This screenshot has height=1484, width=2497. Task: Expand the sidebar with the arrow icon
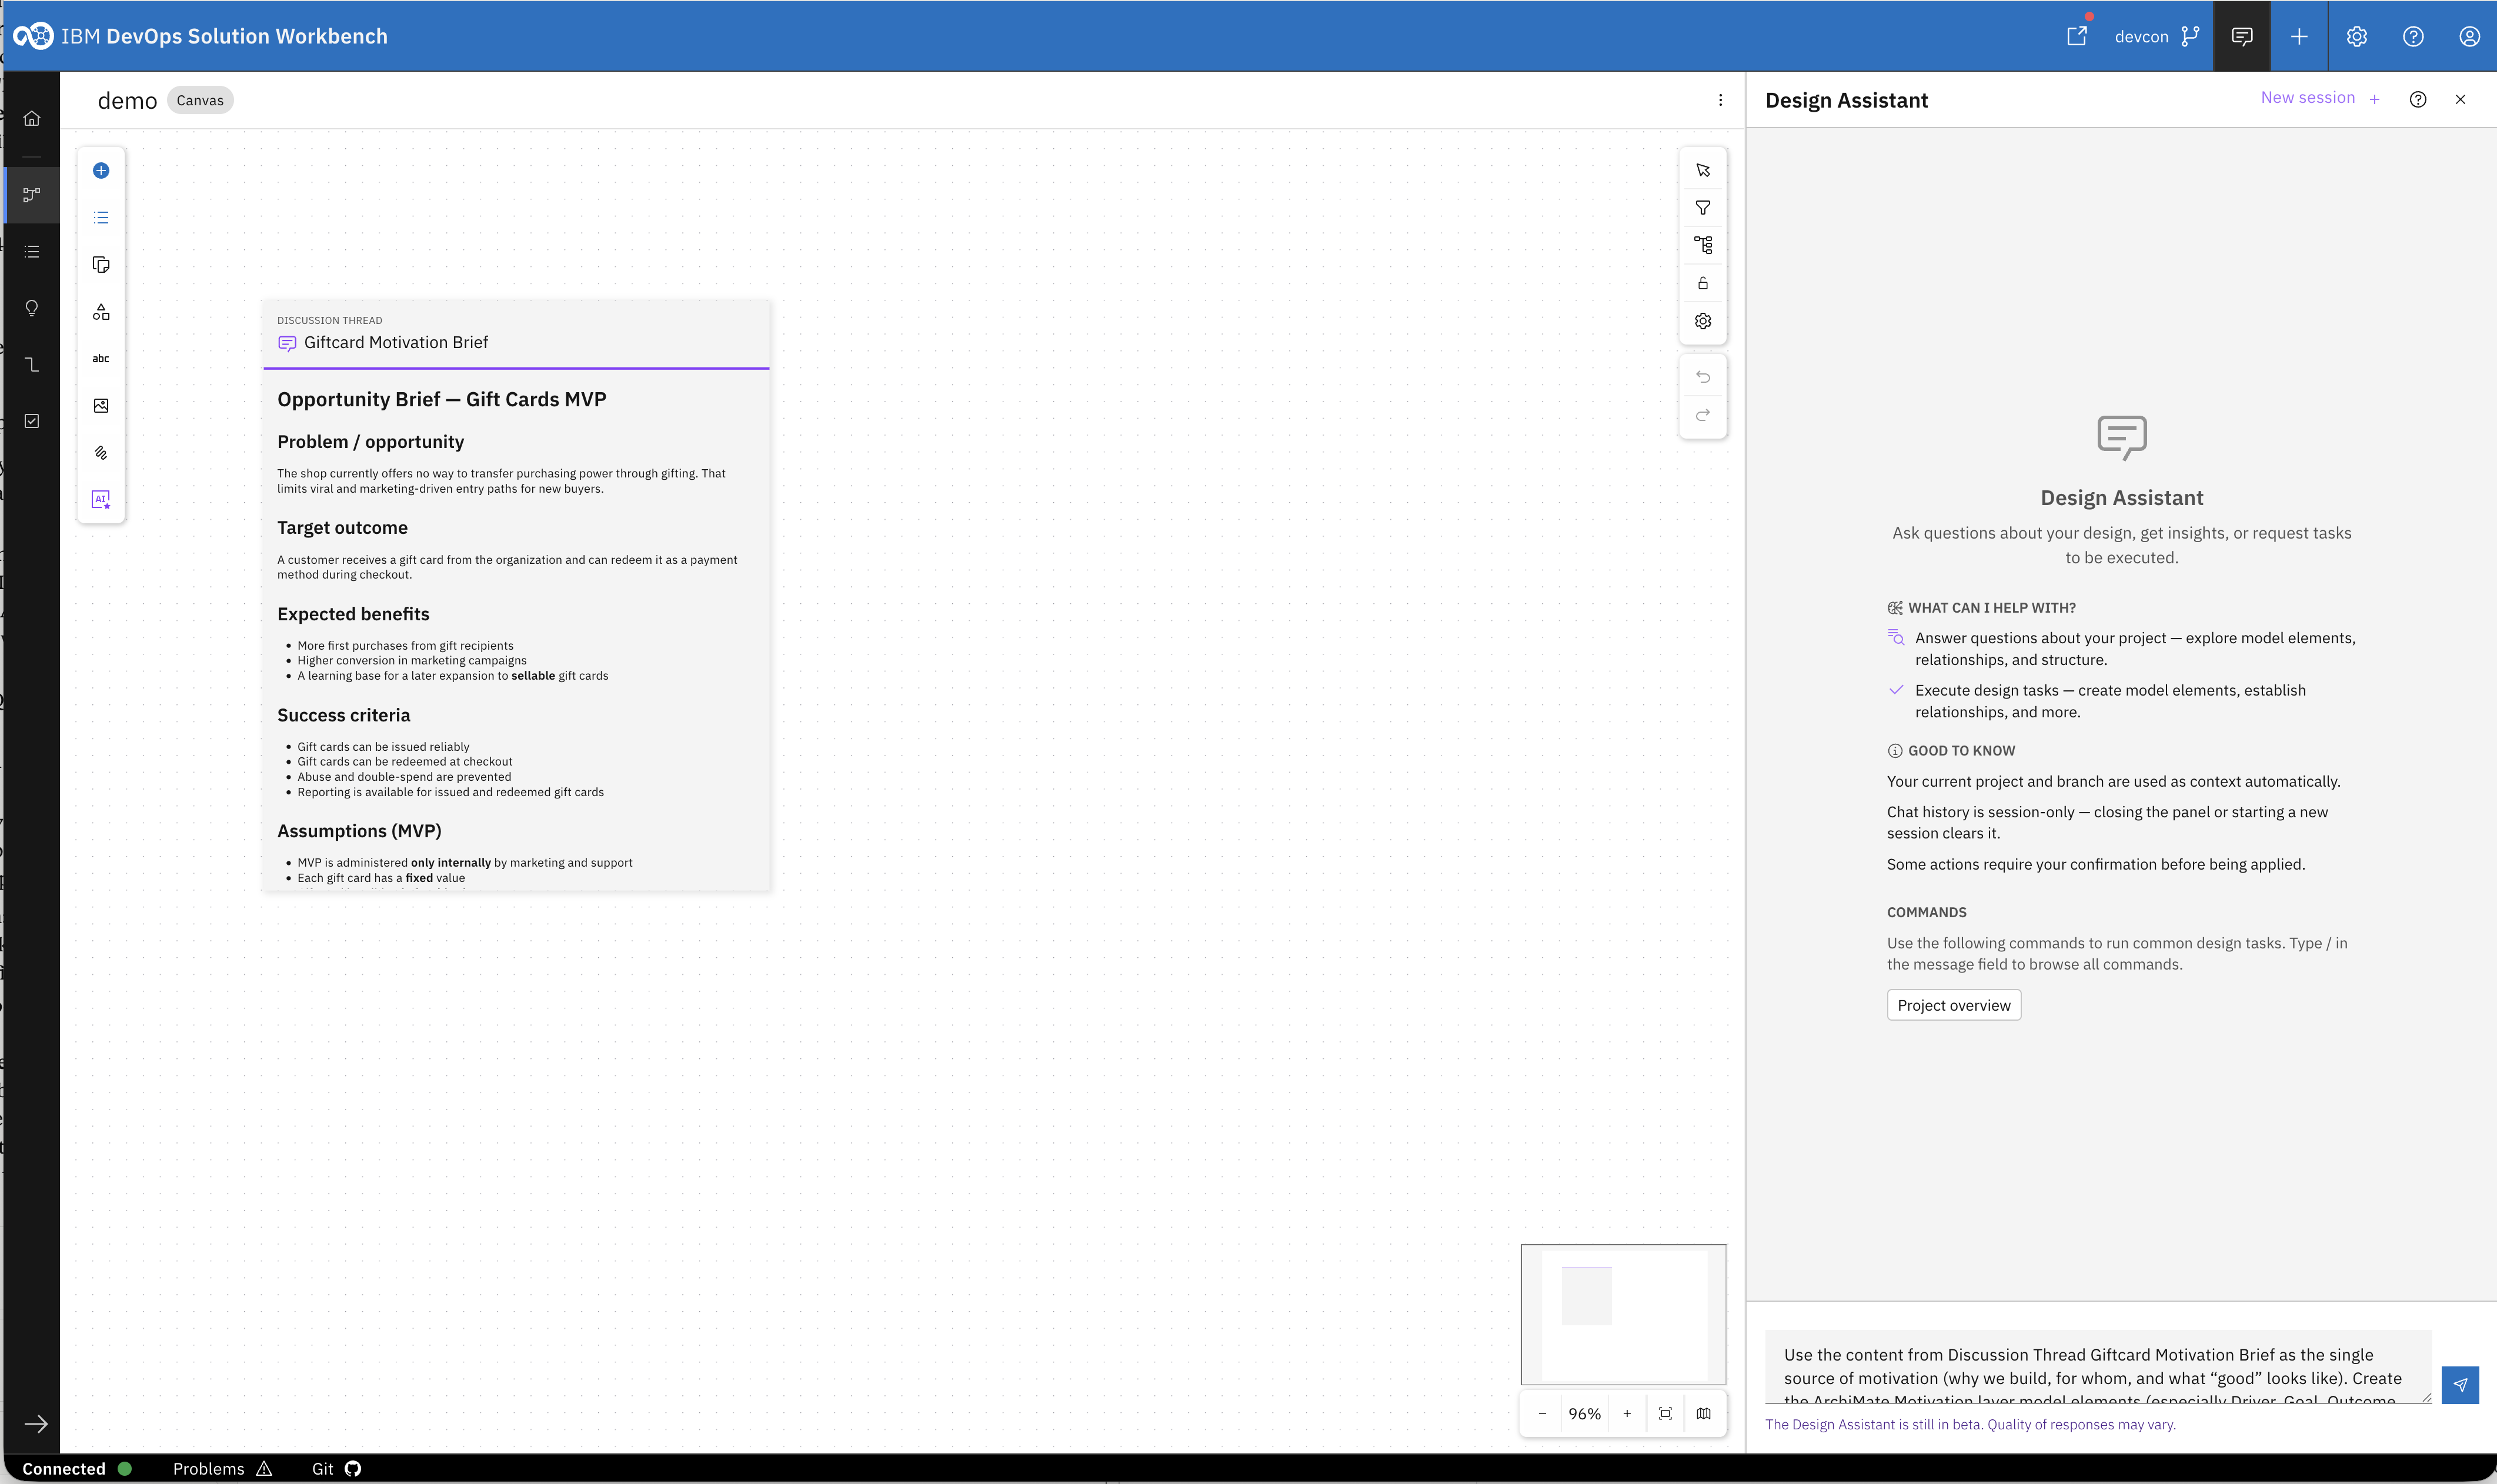(x=36, y=1424)
